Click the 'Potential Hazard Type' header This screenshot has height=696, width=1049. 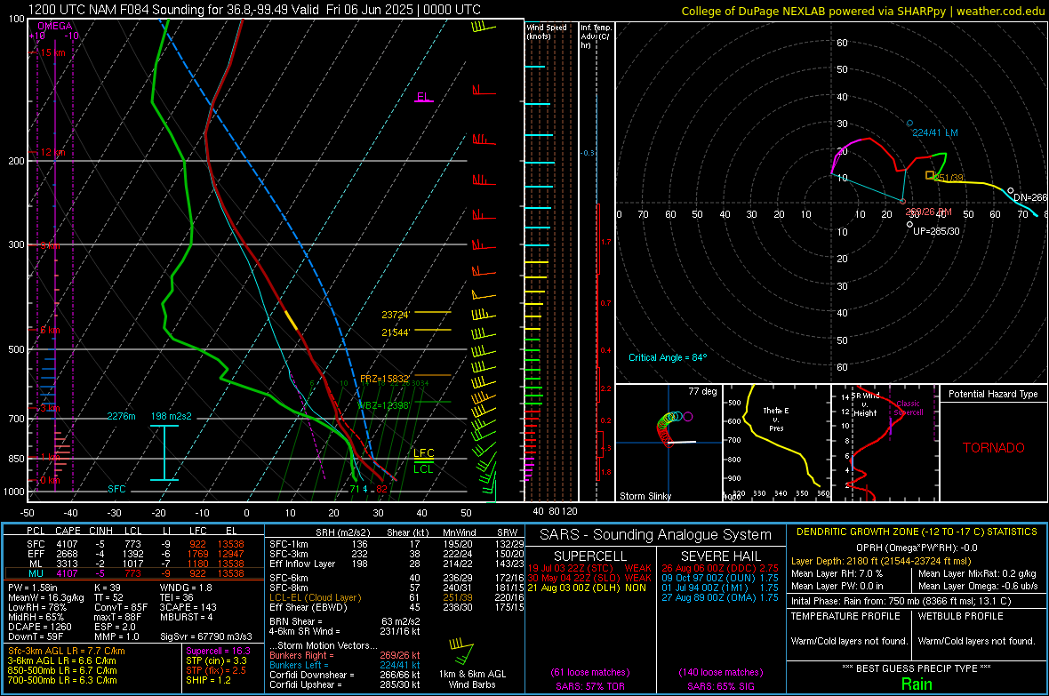pos(993,394)
